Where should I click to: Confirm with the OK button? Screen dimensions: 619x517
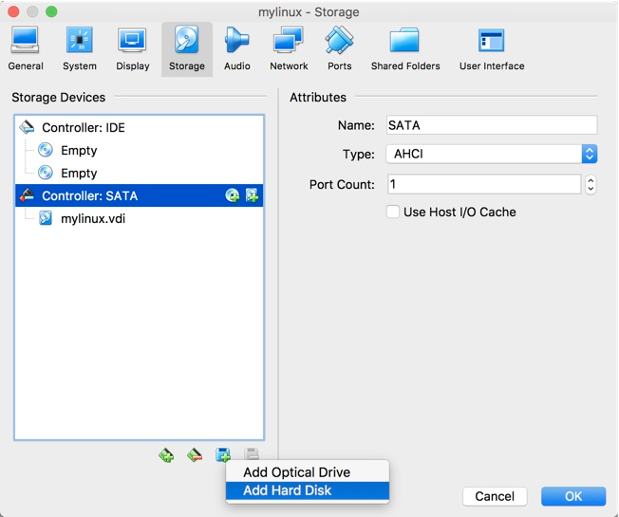click(x=573, y=496)
